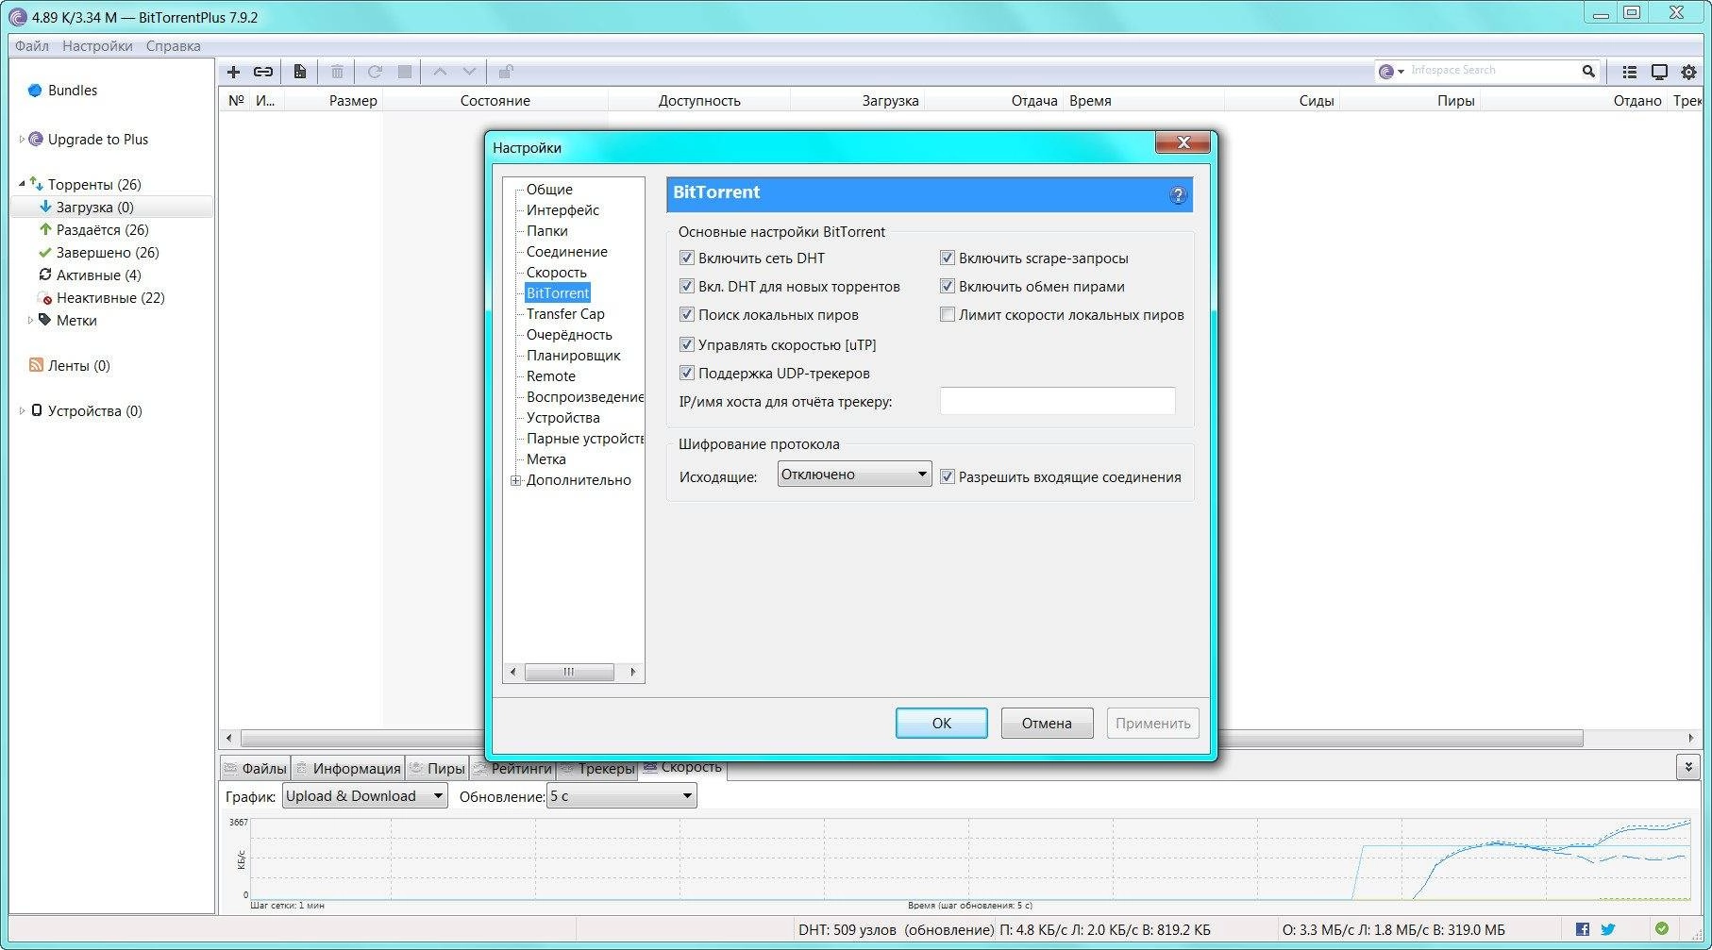Screen dimensions: 1712x950
Task: Click the green network status icon
Action: point(1662,928)
